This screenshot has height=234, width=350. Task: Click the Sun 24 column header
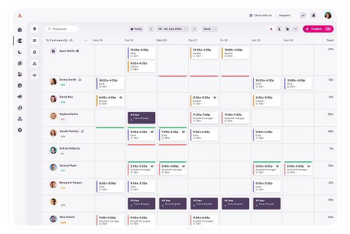[288, 40]
